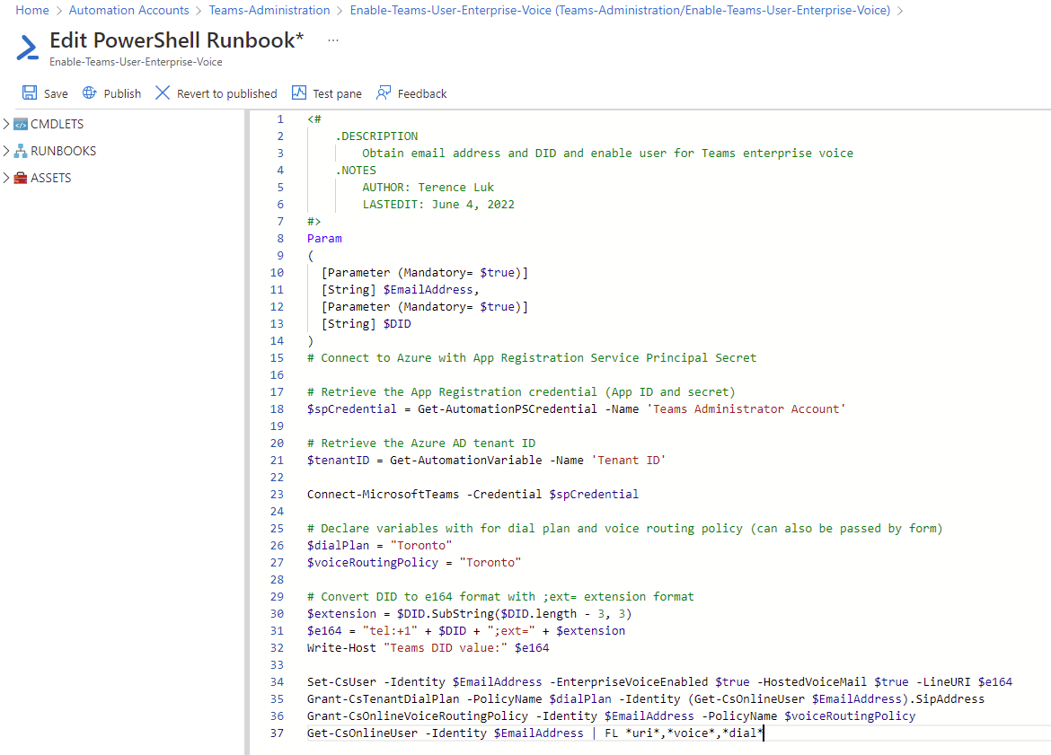1051x755 pixels.
Task: Click line number 18 in the gutter
Action: (279, 409)
